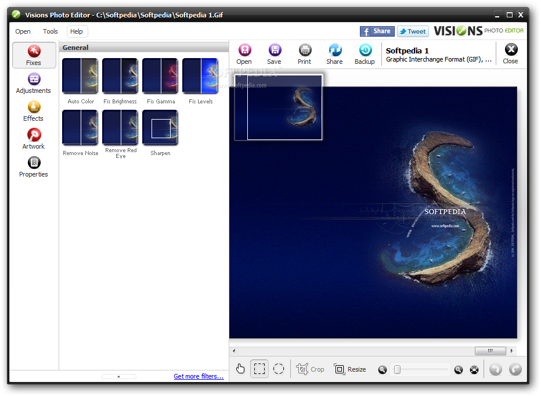Click the Resize tool
Viewport: 541px width, 396px height.
(x=350, y=369)
